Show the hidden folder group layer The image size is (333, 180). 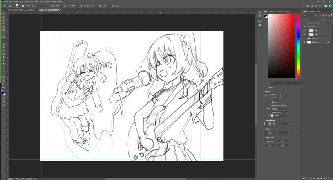304,38
